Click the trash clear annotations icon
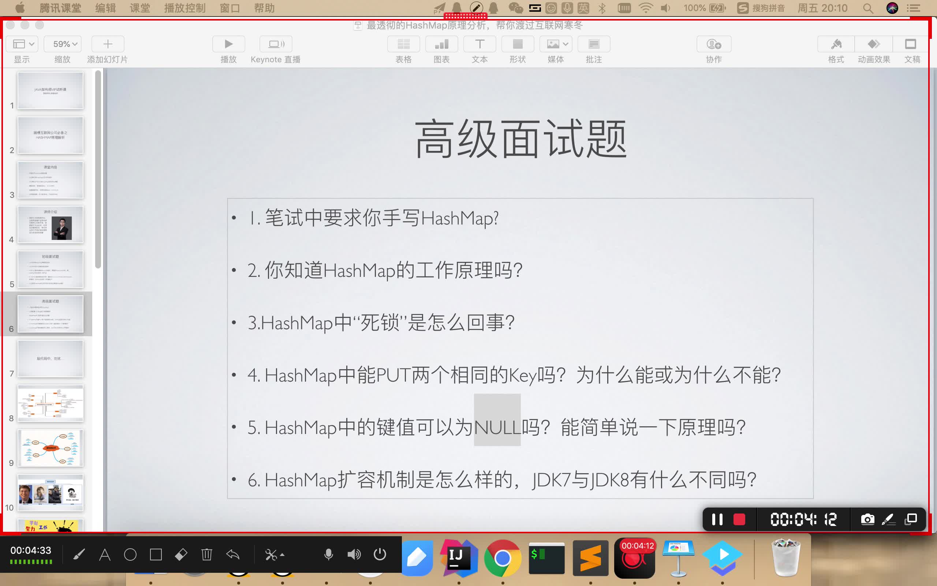The height and width of the screenshot is (586, 937). (x=207, y=555)
